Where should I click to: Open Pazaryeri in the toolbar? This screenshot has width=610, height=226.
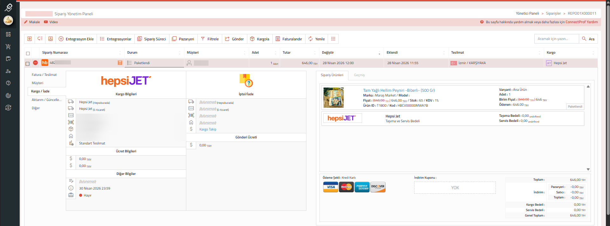tap(183, 39)
